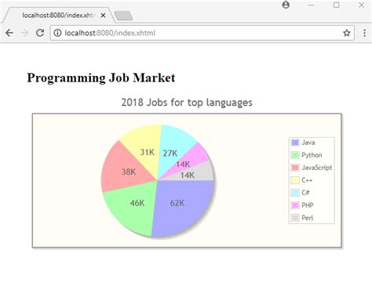
Task: Bookmark this page with the star icon
Action: [x=347, y=33]
